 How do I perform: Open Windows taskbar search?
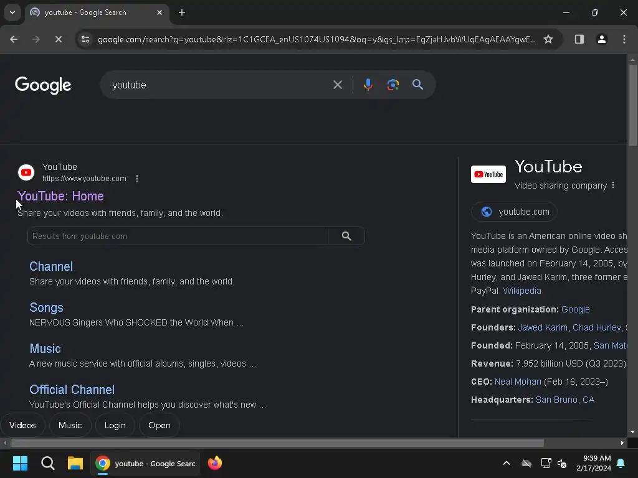point(47,463)
